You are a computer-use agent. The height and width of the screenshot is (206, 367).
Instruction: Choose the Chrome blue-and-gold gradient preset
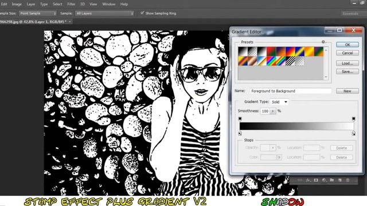(x=261, y=61)
